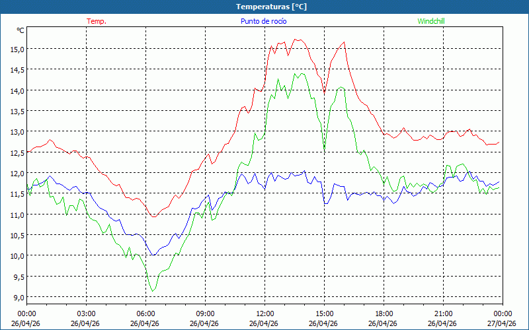The width and height of the screenshot is (529, 330).
Task: Select the 06:00 time axis label
Action: (x=145, y=313)
